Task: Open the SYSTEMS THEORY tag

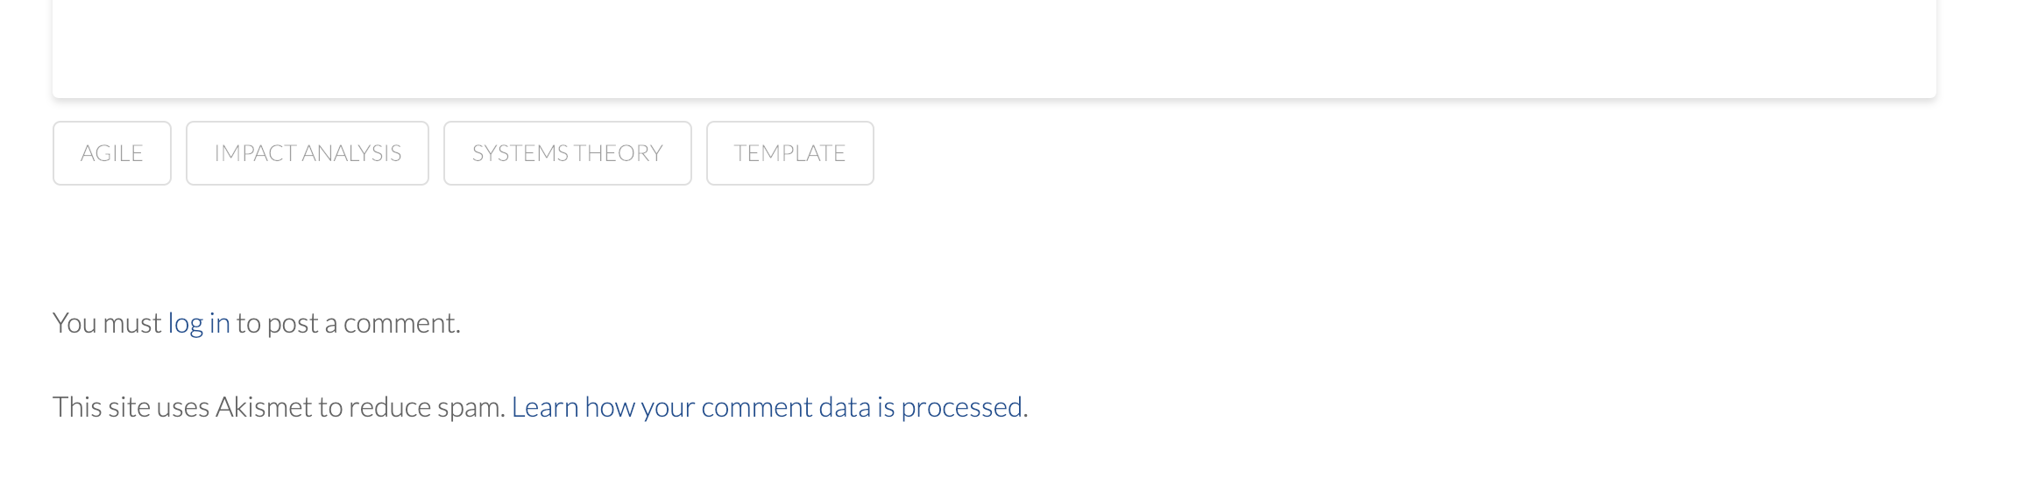Action: pos(568,153)
